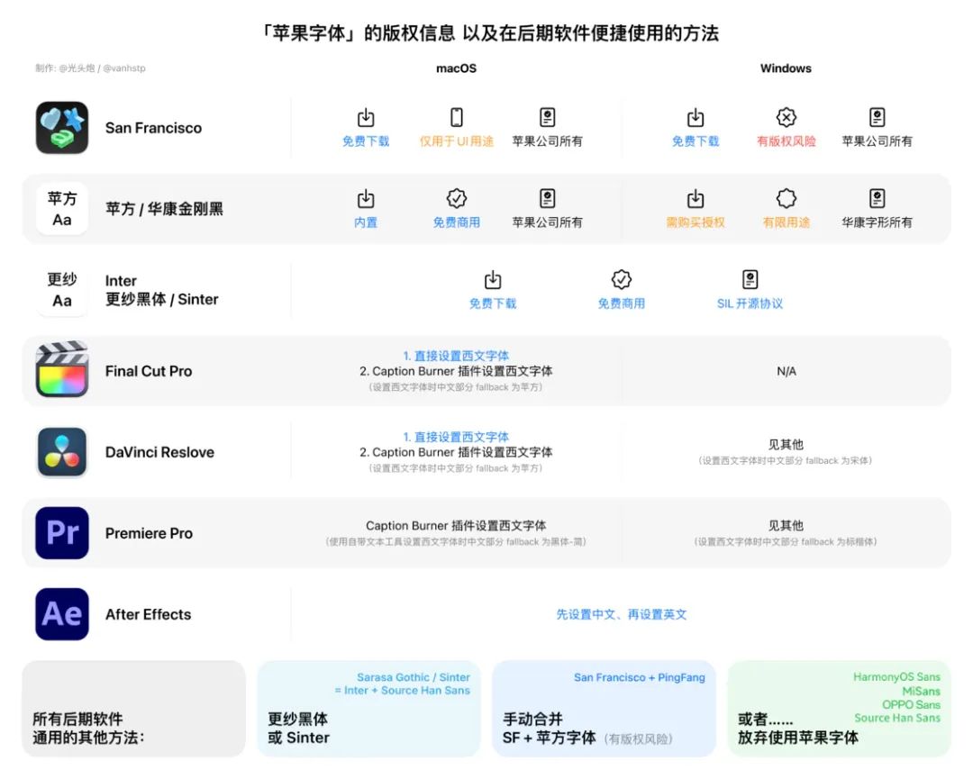Click San Francisco Windows download icon

[696, 117]
